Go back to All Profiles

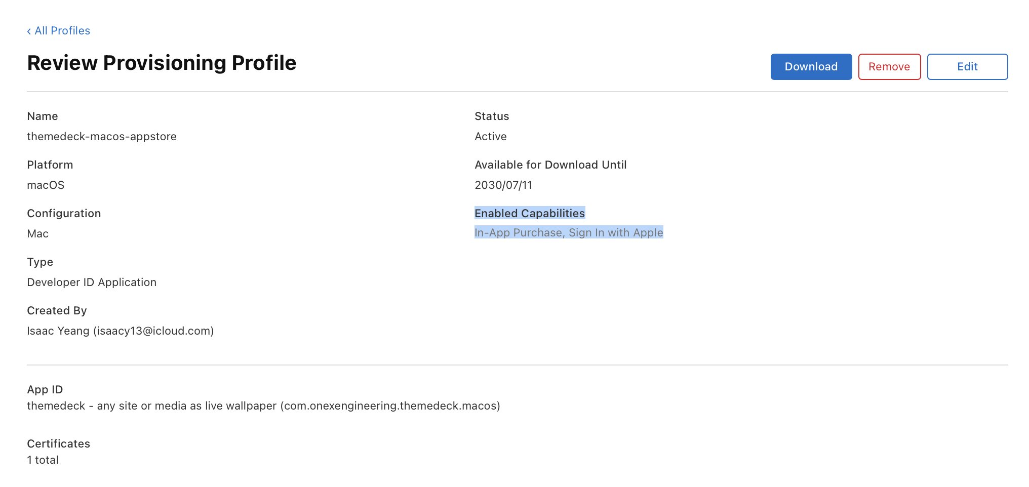[59, 31]
